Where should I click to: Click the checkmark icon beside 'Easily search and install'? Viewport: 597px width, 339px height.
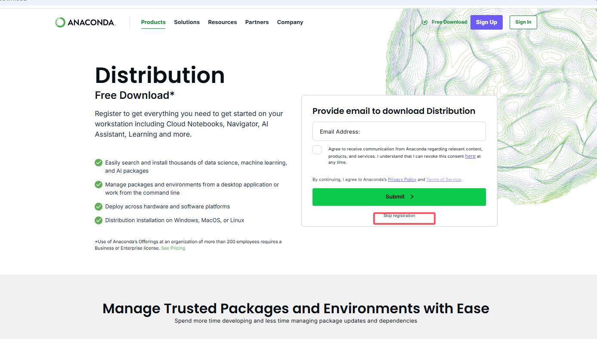pyautogui.click(x=99, y=163)
